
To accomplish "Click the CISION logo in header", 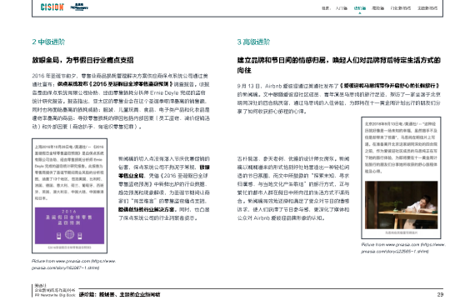I will tap(52, 7).
